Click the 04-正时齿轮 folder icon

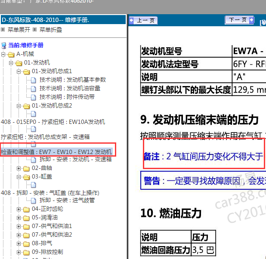click(x=26, y=210)
